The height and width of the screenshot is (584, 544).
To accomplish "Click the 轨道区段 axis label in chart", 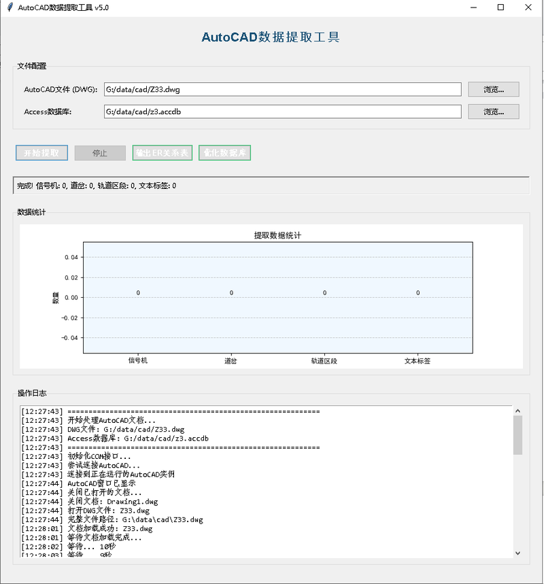I will (x=324, y=360).
